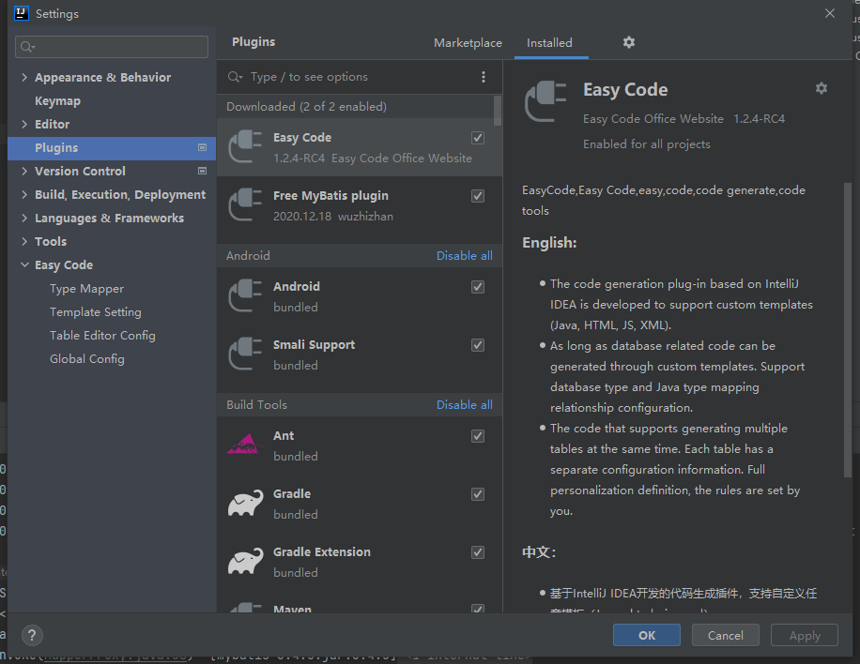Select the Smali Support plugin name
Viewport: 860px width, 664px height.
[314, 345]
